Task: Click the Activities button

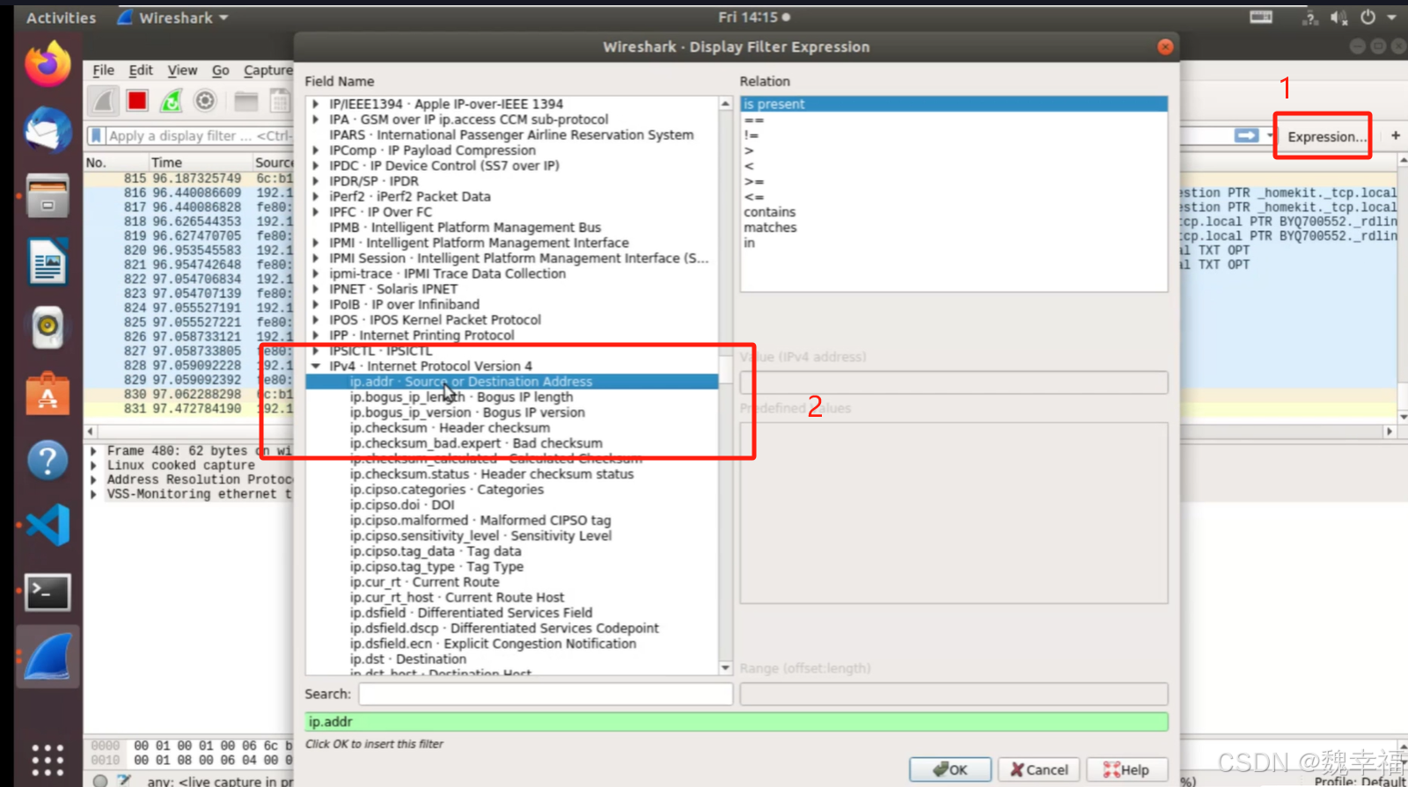Action: [x=61, y=18]
